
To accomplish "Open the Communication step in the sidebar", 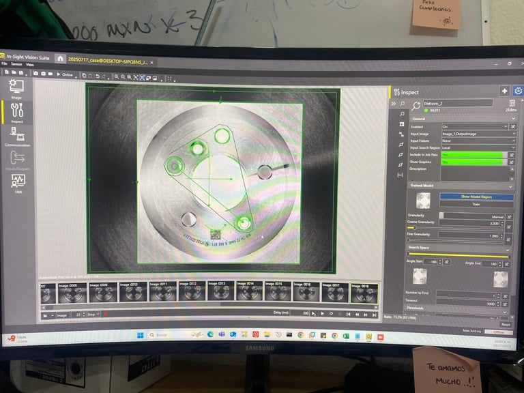I will [17, 136].
